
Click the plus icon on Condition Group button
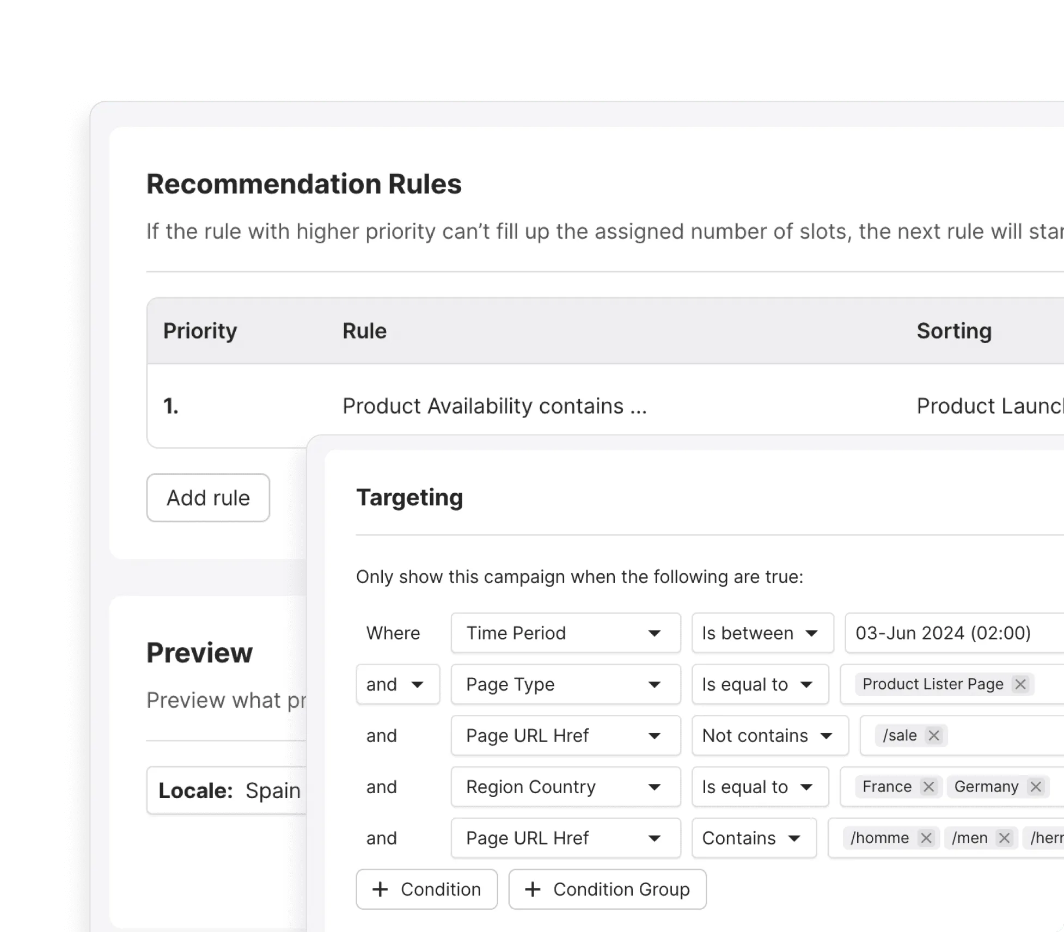click(533, 890)
